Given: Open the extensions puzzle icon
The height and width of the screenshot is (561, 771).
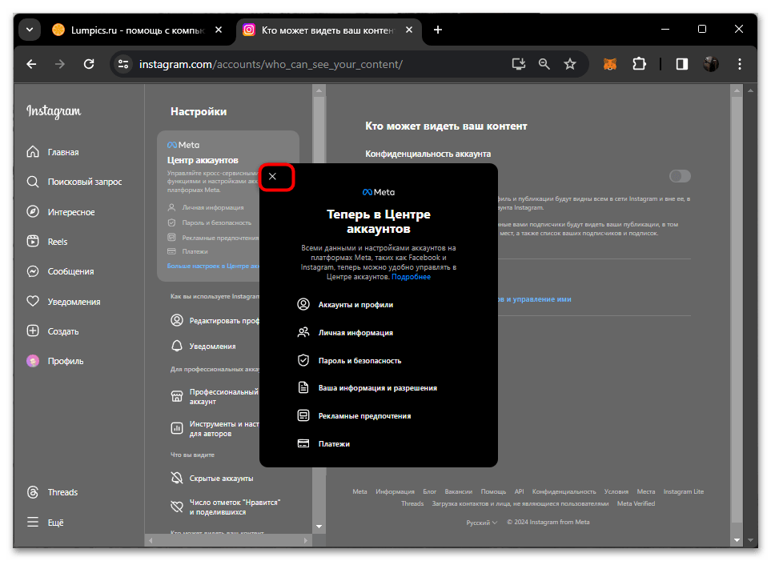Looking at the screenshot, I should pyautogui.click(x=639, y=64).
